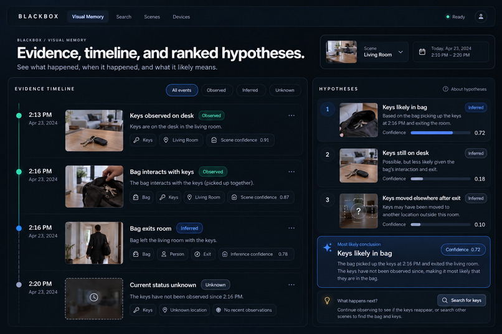Image resolution: width=502 pixels, height=334 pixels.
Task: Click the calendar icon by date range
Action: point(422,52)
